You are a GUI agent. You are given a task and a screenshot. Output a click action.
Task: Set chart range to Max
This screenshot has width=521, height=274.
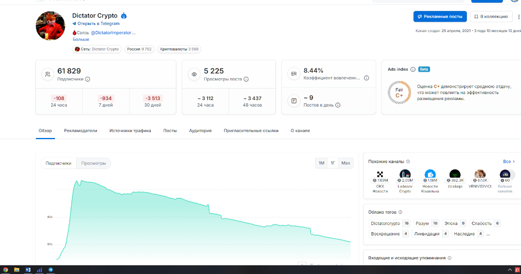point(346,163)
